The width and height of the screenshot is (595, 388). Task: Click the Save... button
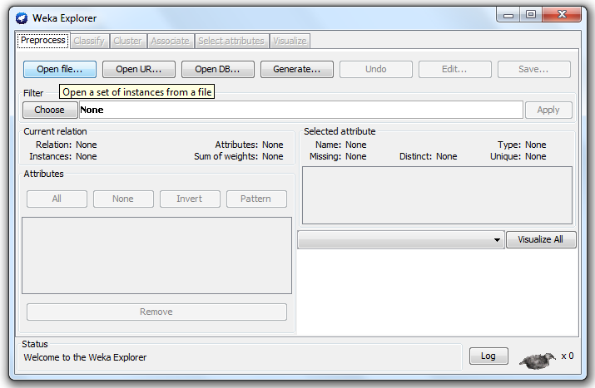tap(534, 69)
